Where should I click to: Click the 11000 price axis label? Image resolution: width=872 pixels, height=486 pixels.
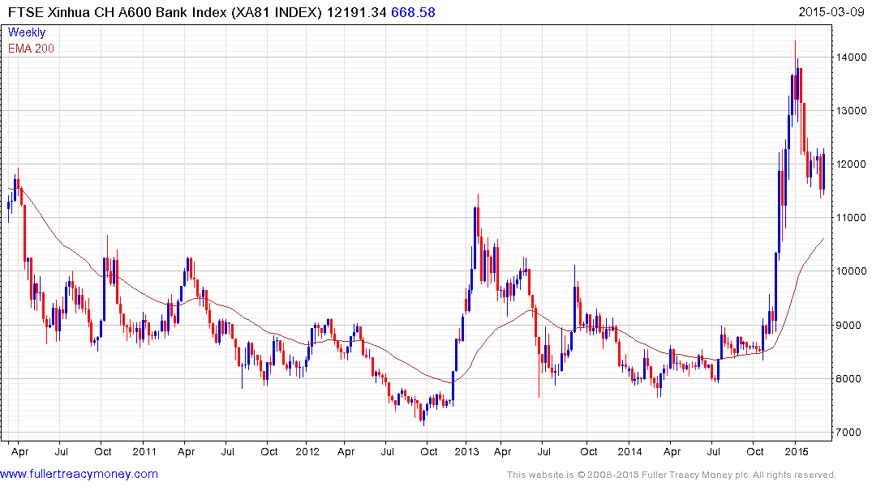pos(851,218)
